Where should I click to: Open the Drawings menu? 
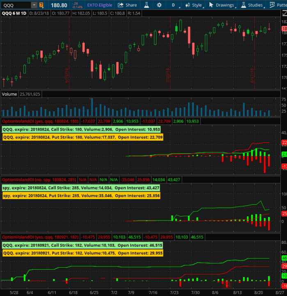(223, 5)
